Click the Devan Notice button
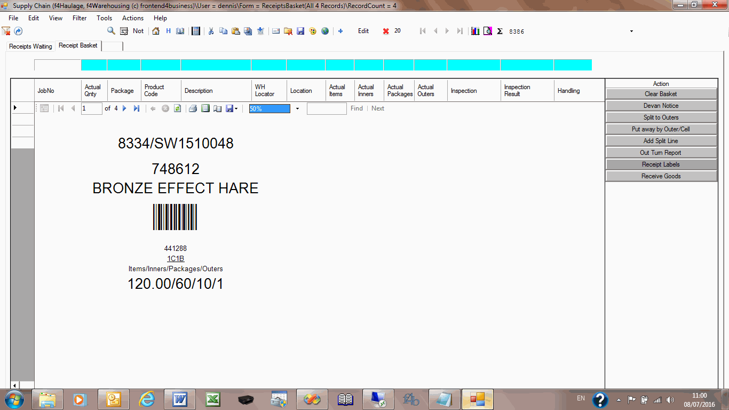 [661, 106]
